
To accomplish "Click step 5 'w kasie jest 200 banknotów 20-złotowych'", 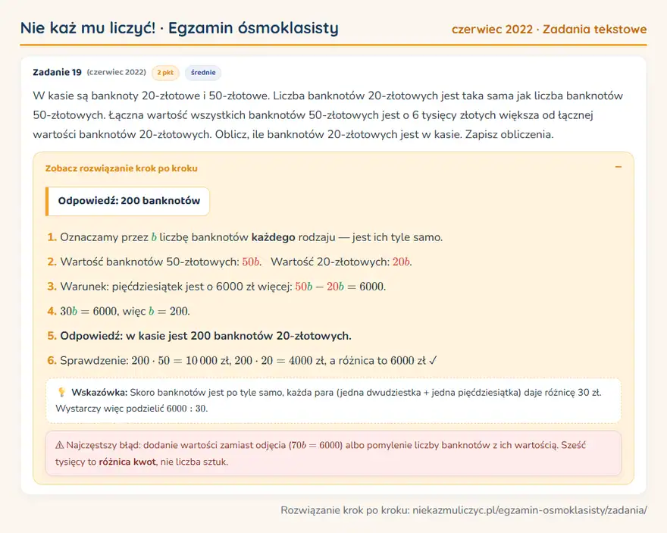I will 238,336.
